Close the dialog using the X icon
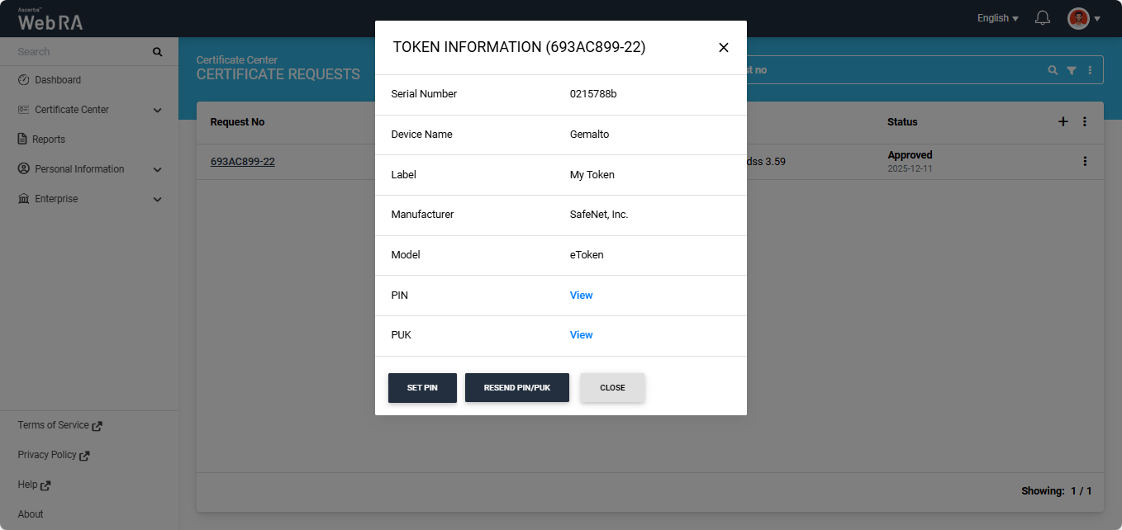 (724, 48)
